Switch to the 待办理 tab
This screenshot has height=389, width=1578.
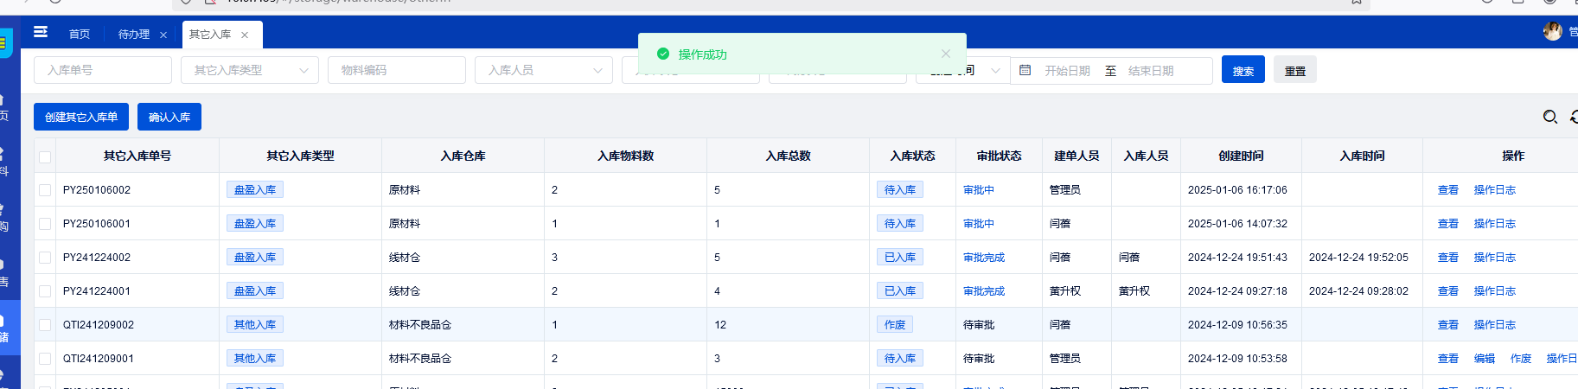coord(134,34)
